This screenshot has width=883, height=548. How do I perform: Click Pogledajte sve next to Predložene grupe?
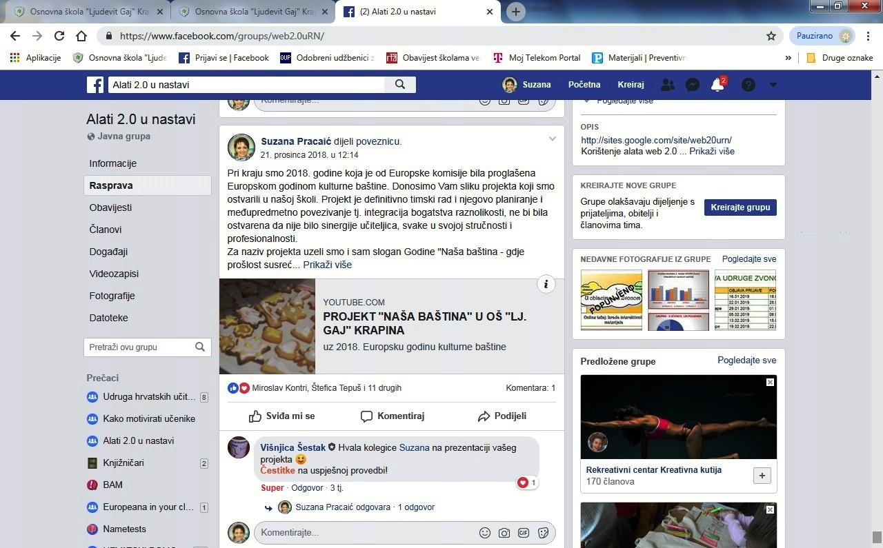[x=747, y=361]
